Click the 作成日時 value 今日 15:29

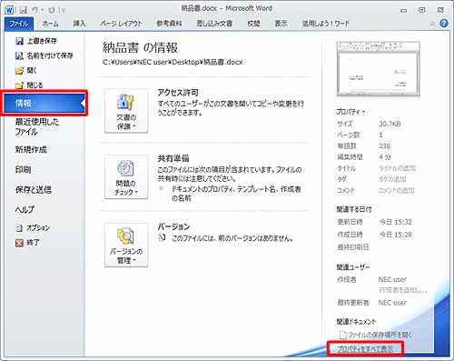pos(396,235)
